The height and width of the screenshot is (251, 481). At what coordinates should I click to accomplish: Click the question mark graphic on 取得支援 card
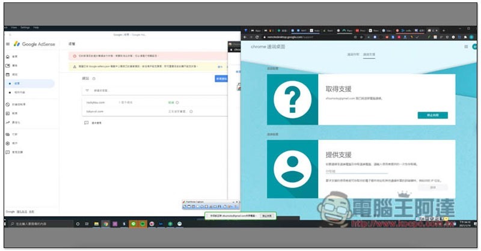click(293, 100)
